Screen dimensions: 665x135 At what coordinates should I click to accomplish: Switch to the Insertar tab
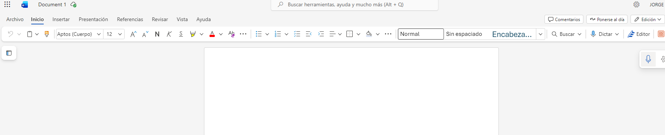(x=61, y=19)
